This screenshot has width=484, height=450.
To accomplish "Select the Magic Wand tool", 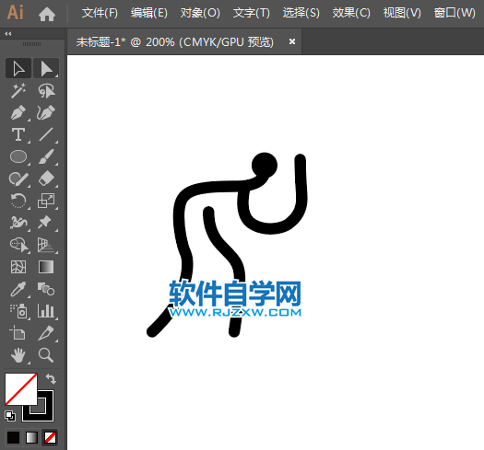I will point(18,90).
